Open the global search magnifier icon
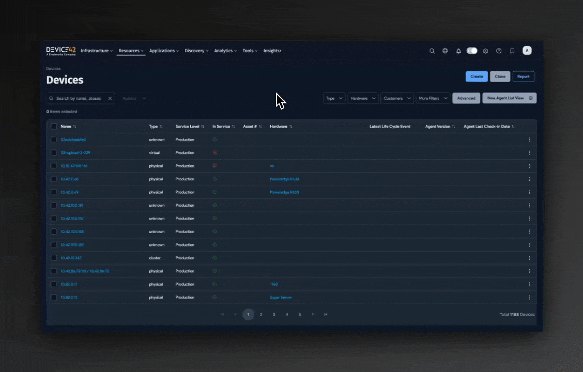 point(432,51)
